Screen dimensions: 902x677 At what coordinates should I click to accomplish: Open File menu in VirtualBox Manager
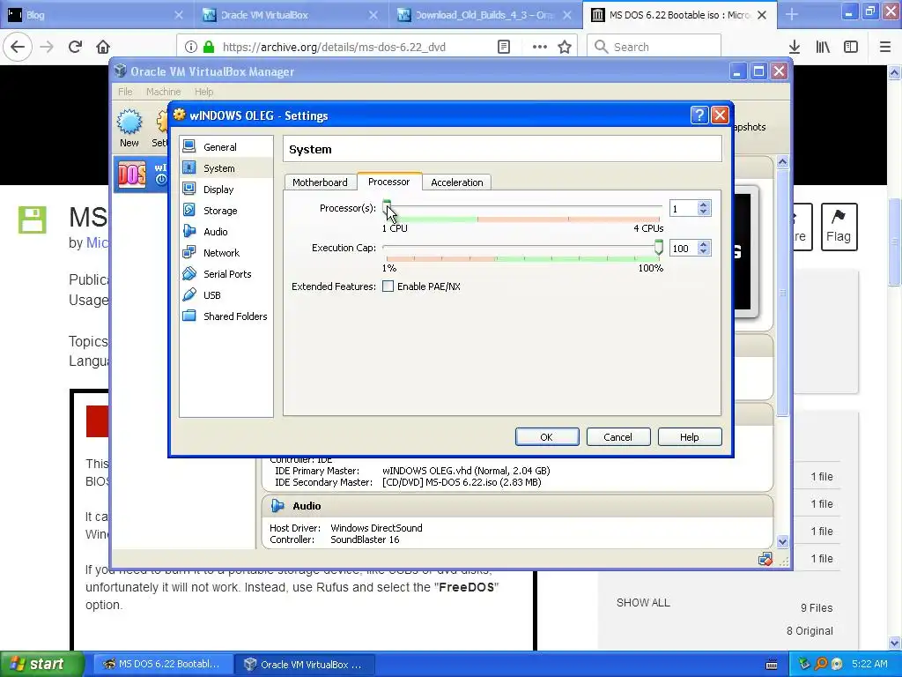pyautogui.click(x=125, y=92)
